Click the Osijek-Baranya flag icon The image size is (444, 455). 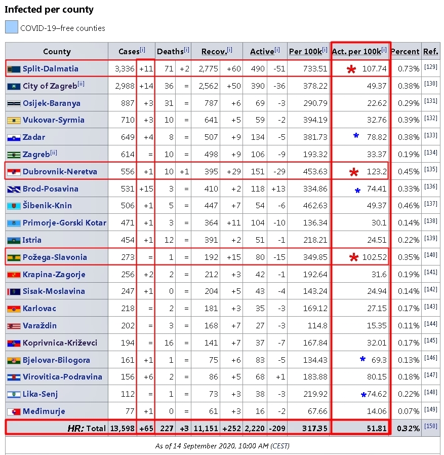click(14, 103)
